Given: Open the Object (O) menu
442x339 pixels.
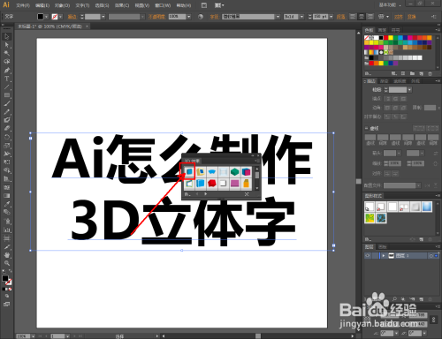Looking at the screenshot, I should coord(62,5).
